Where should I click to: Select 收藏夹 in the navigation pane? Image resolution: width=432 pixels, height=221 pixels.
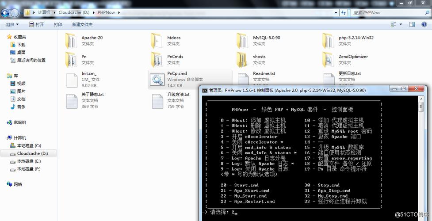click(20, 37)
